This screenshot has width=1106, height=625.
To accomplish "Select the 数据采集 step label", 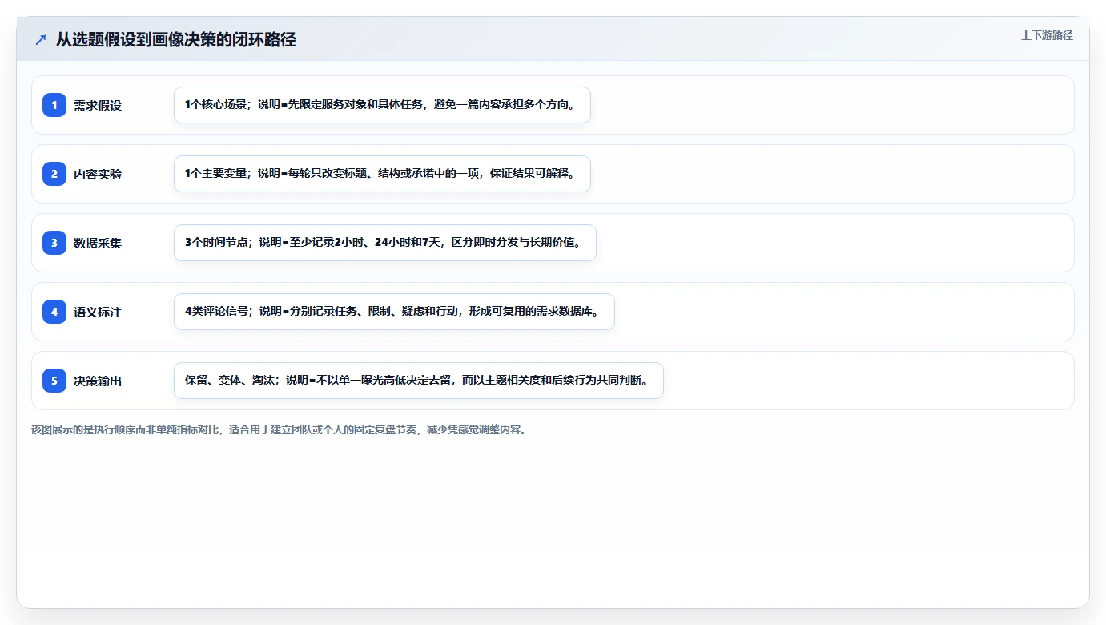I will click(x=98, y=243).
